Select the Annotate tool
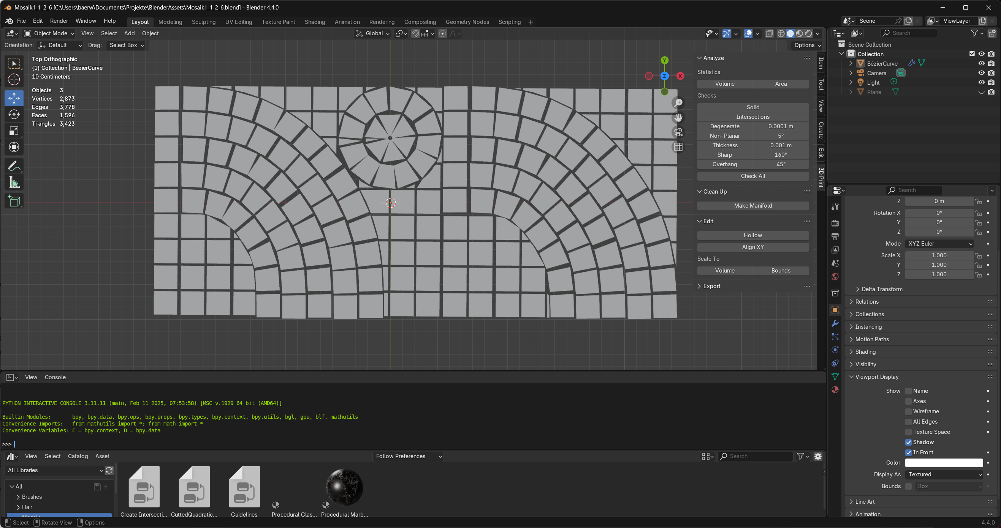 pyautogui.click(x=14, y=166)
